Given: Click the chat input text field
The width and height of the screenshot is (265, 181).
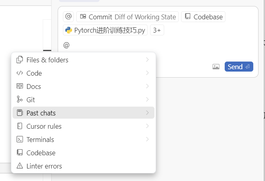Looking at the screenshot, I should 157,45.
